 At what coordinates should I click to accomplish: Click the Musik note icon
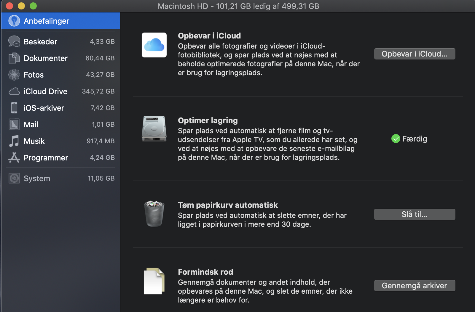click(14, 141)
